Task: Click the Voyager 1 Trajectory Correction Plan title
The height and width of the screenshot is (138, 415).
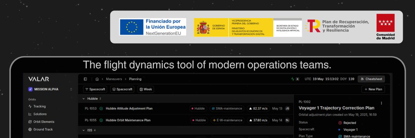Action: [336, 108]
